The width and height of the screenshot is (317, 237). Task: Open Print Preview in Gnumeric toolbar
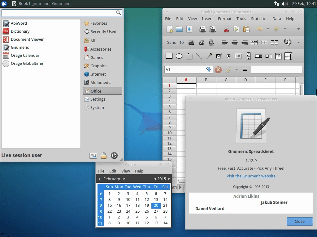tap(212, 29)
